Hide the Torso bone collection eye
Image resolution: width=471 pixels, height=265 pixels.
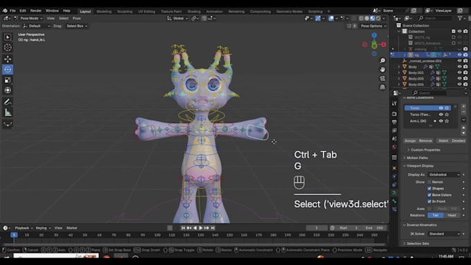coord(441,108)
